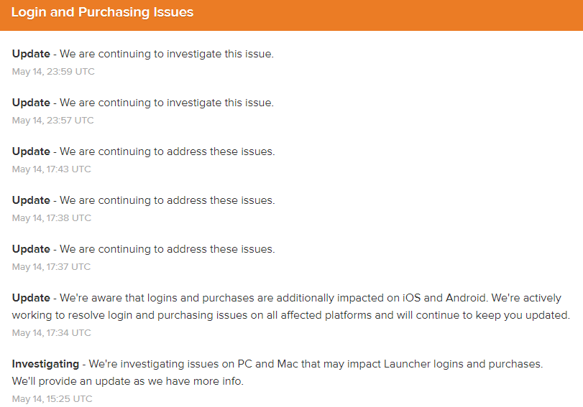Click the Update label above the 17:38 timestamp

coord(31,200)
